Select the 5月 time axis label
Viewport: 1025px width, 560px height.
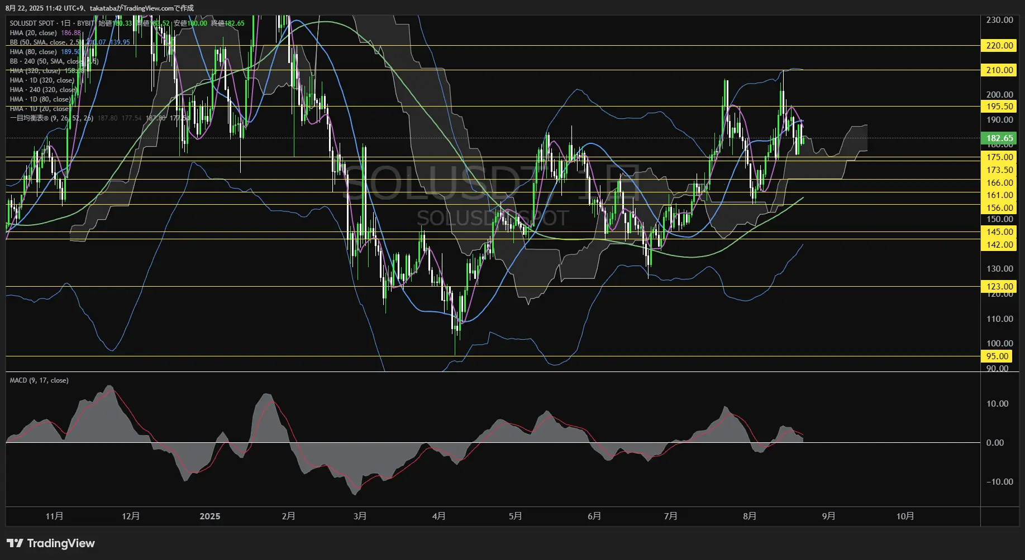coord(516,516)
